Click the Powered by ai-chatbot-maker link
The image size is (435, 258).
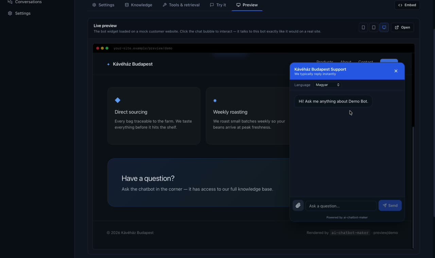tap(347, 217)
